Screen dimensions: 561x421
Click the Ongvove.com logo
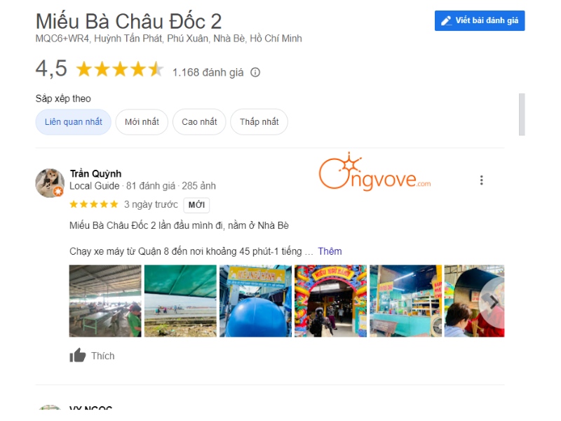pos(374,172)
